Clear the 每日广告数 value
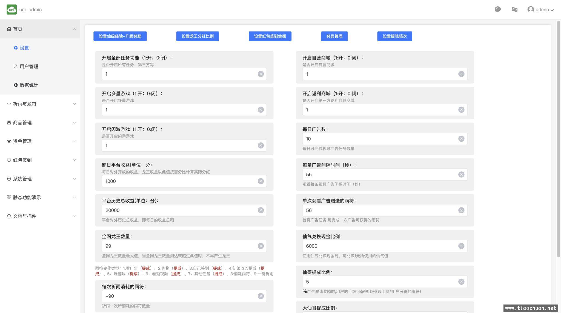The width and height of the screenshot is (561, 313). pos(461,139)
